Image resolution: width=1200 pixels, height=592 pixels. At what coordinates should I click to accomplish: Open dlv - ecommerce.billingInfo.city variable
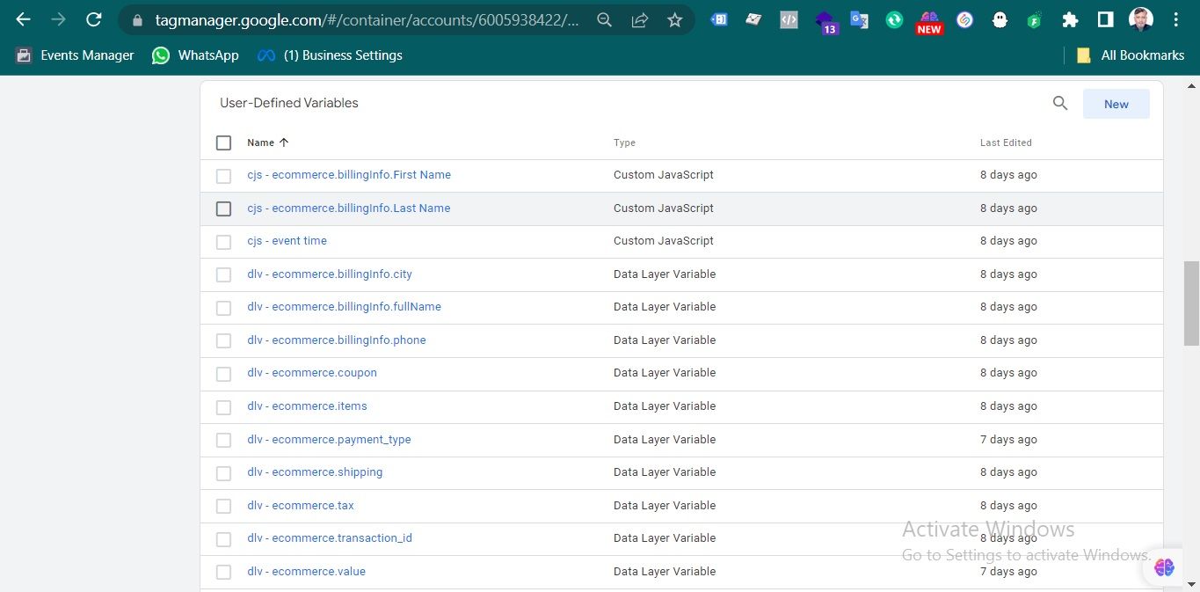click(x=330, y=274)
